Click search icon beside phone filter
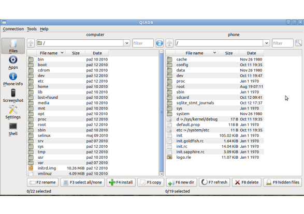Image resolution: width=304 pixels, height=214 pixels. 298,43
